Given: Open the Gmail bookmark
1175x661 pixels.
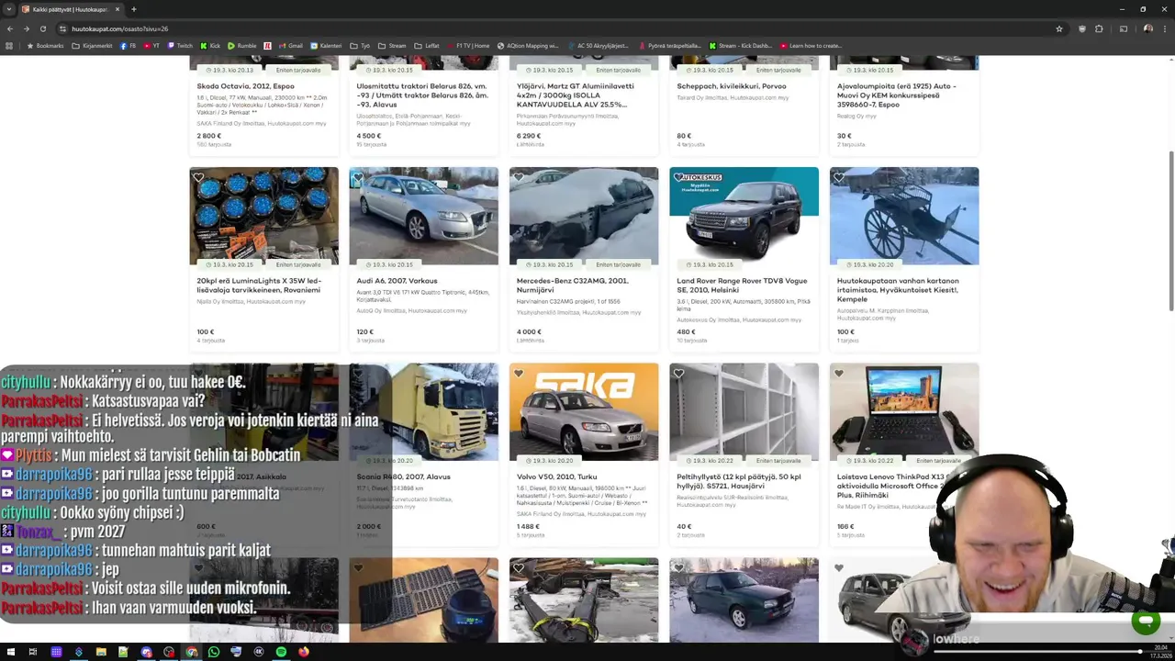Looking at the screenshot, I should [291, 45].
